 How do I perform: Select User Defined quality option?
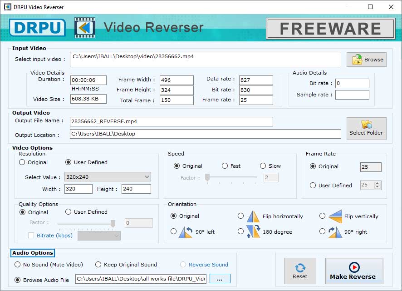tap(68, 212)
